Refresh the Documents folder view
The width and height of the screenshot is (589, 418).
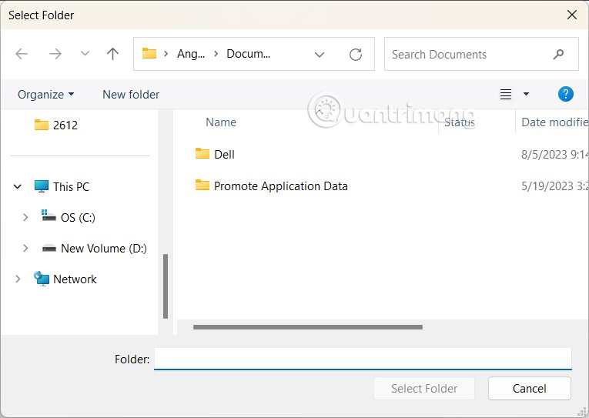point(356,54)
